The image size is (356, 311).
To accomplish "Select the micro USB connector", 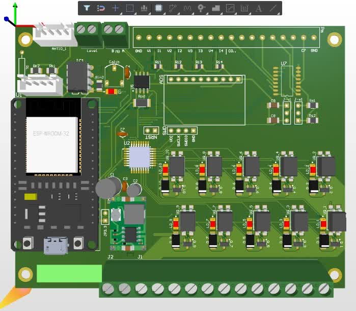I will click(56, 246).
